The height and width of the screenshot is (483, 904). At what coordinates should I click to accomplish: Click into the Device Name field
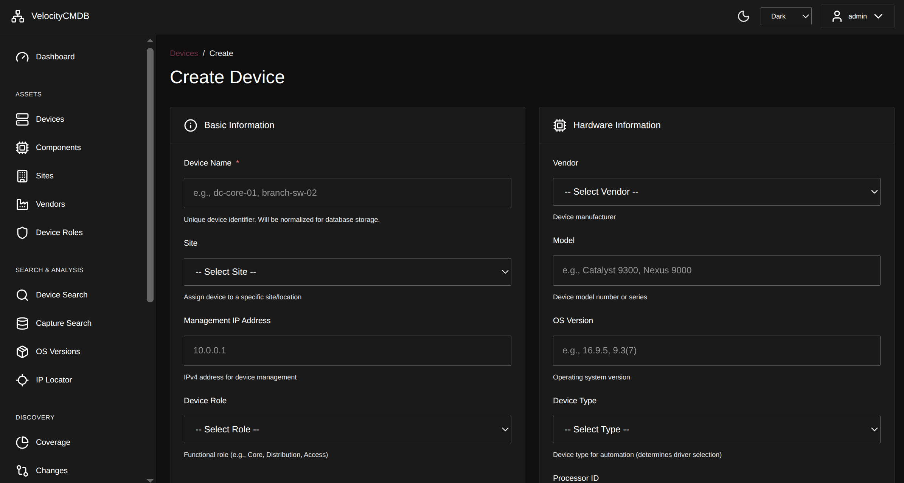point(347,193)
